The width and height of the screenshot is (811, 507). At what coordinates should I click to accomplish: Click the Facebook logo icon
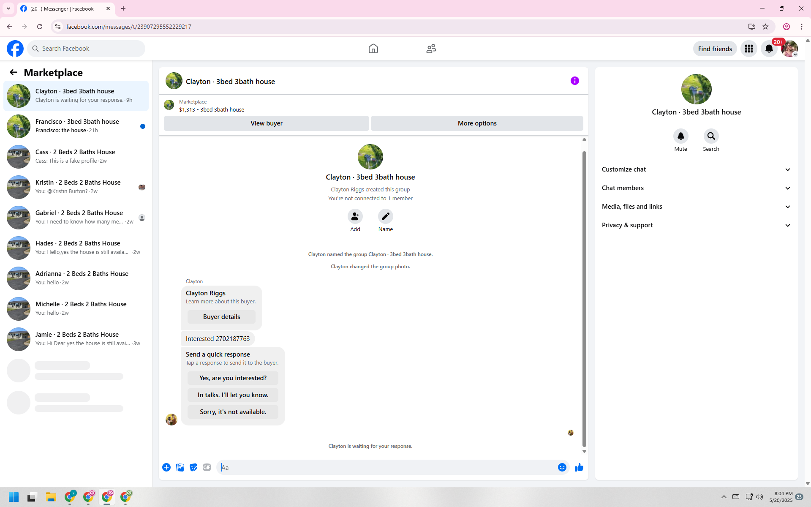tap(15, 49)
